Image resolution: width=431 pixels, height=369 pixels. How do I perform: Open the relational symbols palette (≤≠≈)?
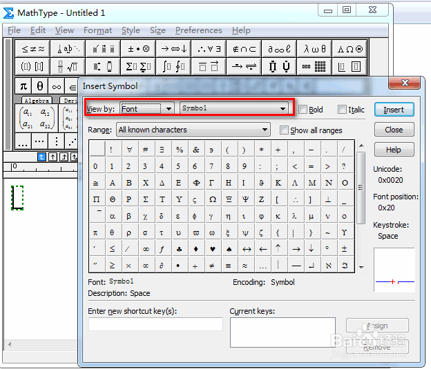(32, 49)
